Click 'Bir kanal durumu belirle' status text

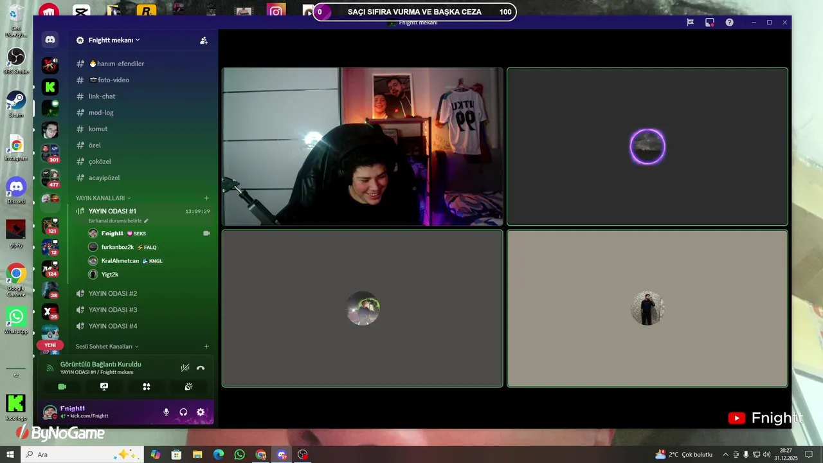click(x=115, y=221)
